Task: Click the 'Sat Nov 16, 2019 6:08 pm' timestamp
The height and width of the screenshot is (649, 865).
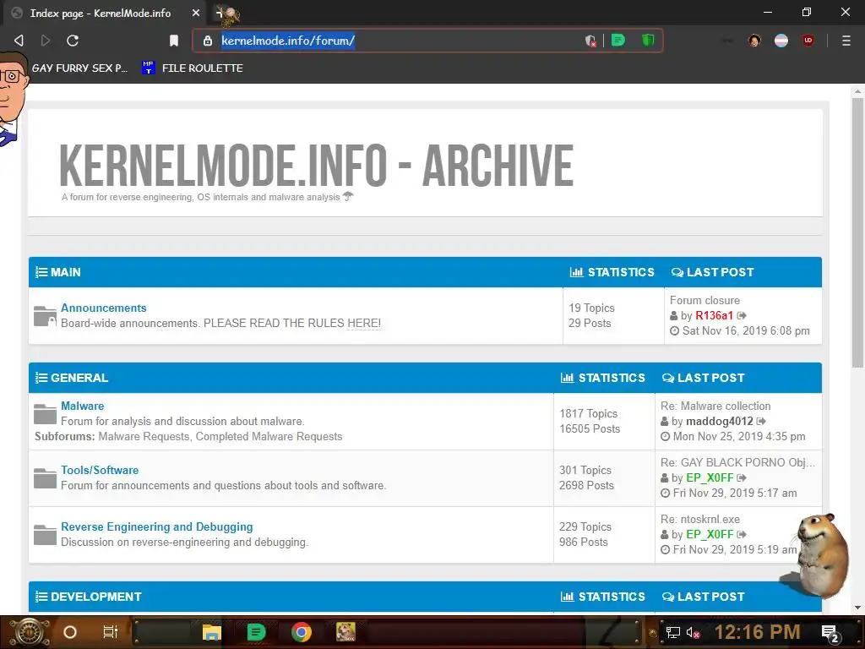Action: [746, 330]
